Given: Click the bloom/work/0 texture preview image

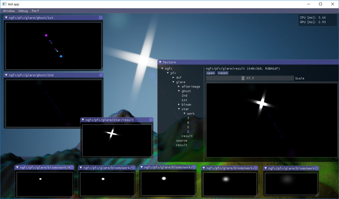Looking at the screenshot, I should point(45,184).
